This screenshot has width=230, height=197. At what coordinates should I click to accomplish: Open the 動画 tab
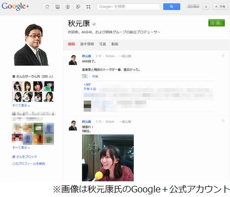pyautogui.click(x=115, y=44)
